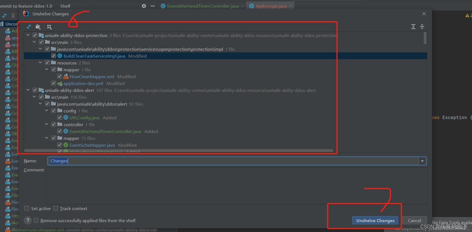
Task: Click the module folder icon of unisafe-ablity-ddos-alert
Action: click(x=41, y=90)
